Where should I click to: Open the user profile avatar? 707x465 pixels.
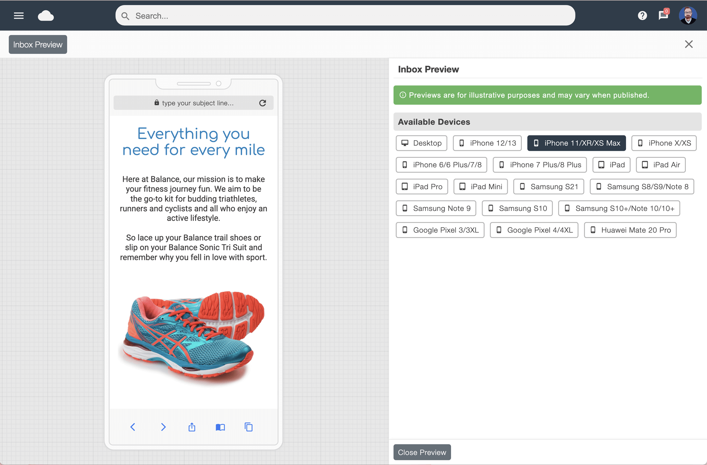coord(688,15)
